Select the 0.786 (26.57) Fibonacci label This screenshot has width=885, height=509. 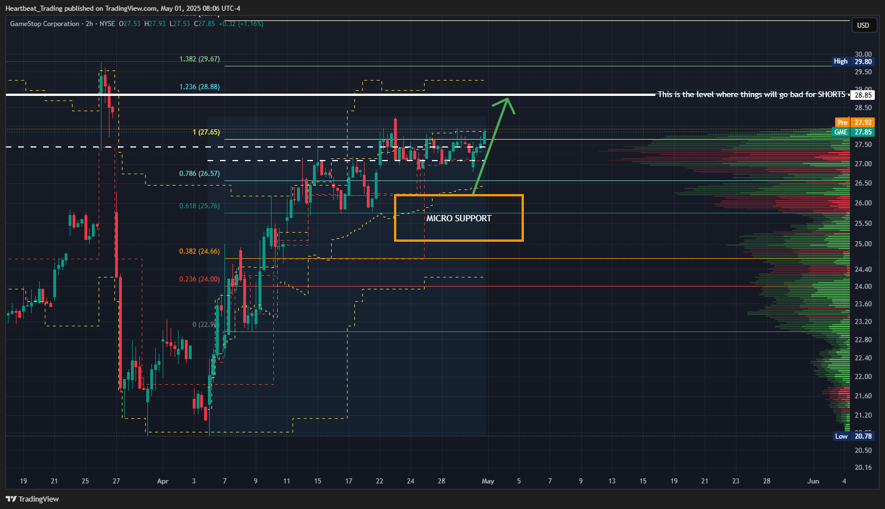tap(200, 174)
